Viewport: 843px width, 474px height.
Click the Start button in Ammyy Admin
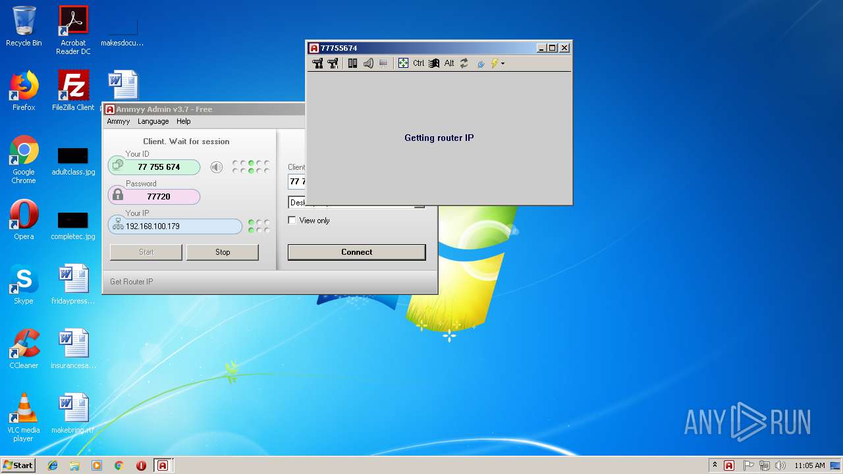click(146, 252)
